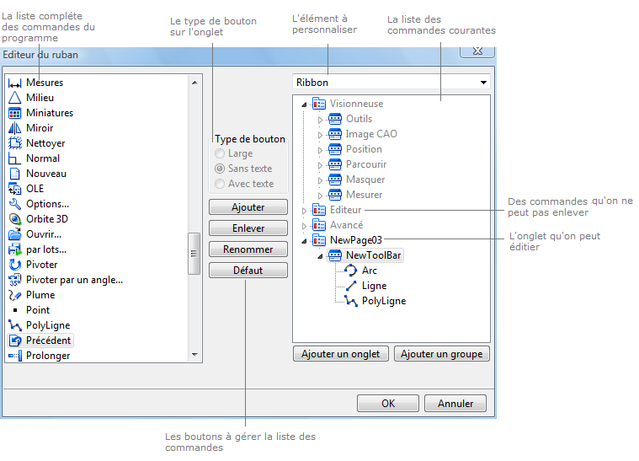Select the Ligne item in tree

tap(374, 286)
